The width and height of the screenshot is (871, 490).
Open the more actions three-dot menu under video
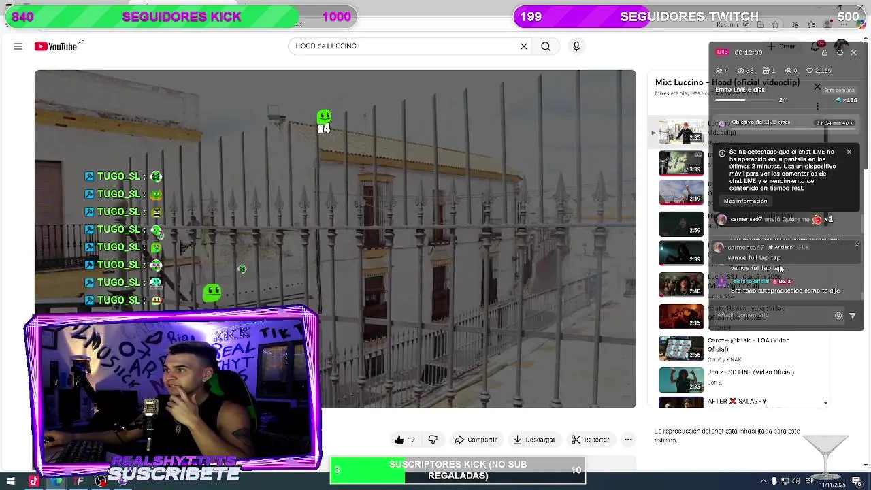click(628, 440)
